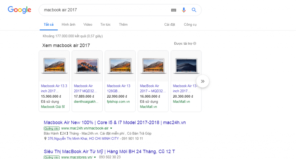This screenshot has height=159, width=296.
Task: Click the blue search magnifier icon
Action: coord(194,10)
